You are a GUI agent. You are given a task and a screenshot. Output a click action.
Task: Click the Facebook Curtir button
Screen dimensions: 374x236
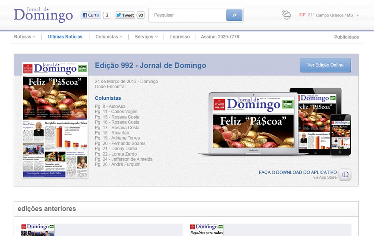tap(91, 15)
